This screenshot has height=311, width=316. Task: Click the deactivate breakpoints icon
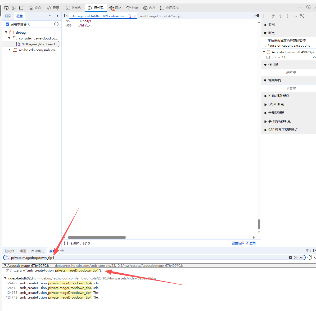[302, 16]
